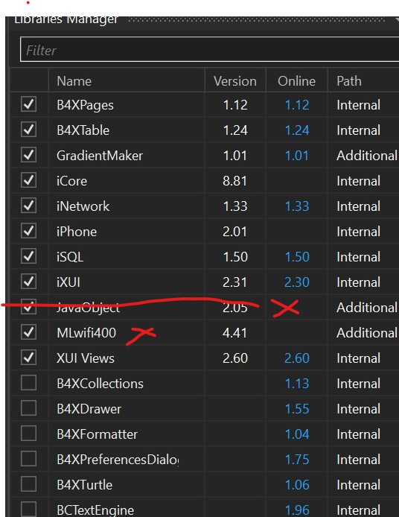Click the Version column header

pyautogui.click(x=235, y=81)
